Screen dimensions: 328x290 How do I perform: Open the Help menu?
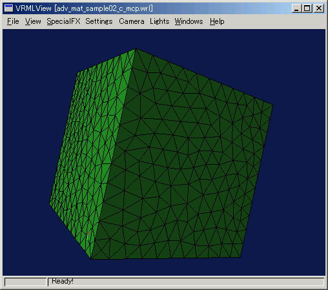pyautogui.click(x=217, y=21)
